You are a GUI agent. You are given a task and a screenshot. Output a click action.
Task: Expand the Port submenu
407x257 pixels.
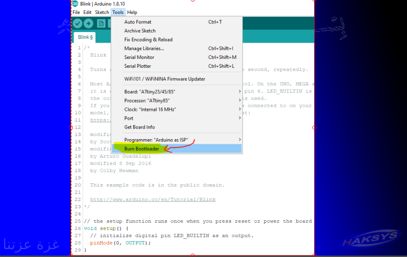(x=177, y=118)
